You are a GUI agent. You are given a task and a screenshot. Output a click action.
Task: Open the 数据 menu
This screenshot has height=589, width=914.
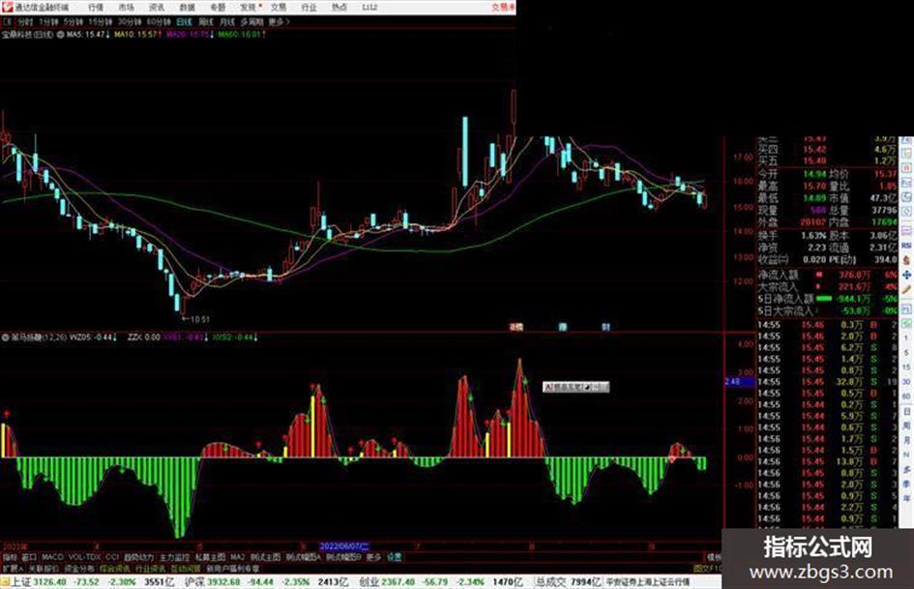187,7
